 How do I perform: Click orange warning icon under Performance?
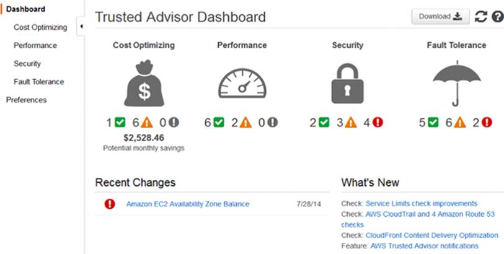[x=245, y=122]
